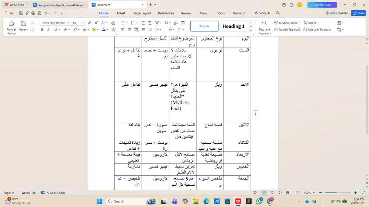Click the Outline view icon in status bar
Image resolution: width=369 pixels, height=207 pixels.
pos(272,192)
